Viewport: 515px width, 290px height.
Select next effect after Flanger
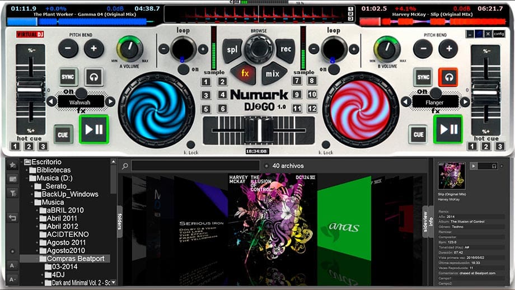tap(465, 102)
